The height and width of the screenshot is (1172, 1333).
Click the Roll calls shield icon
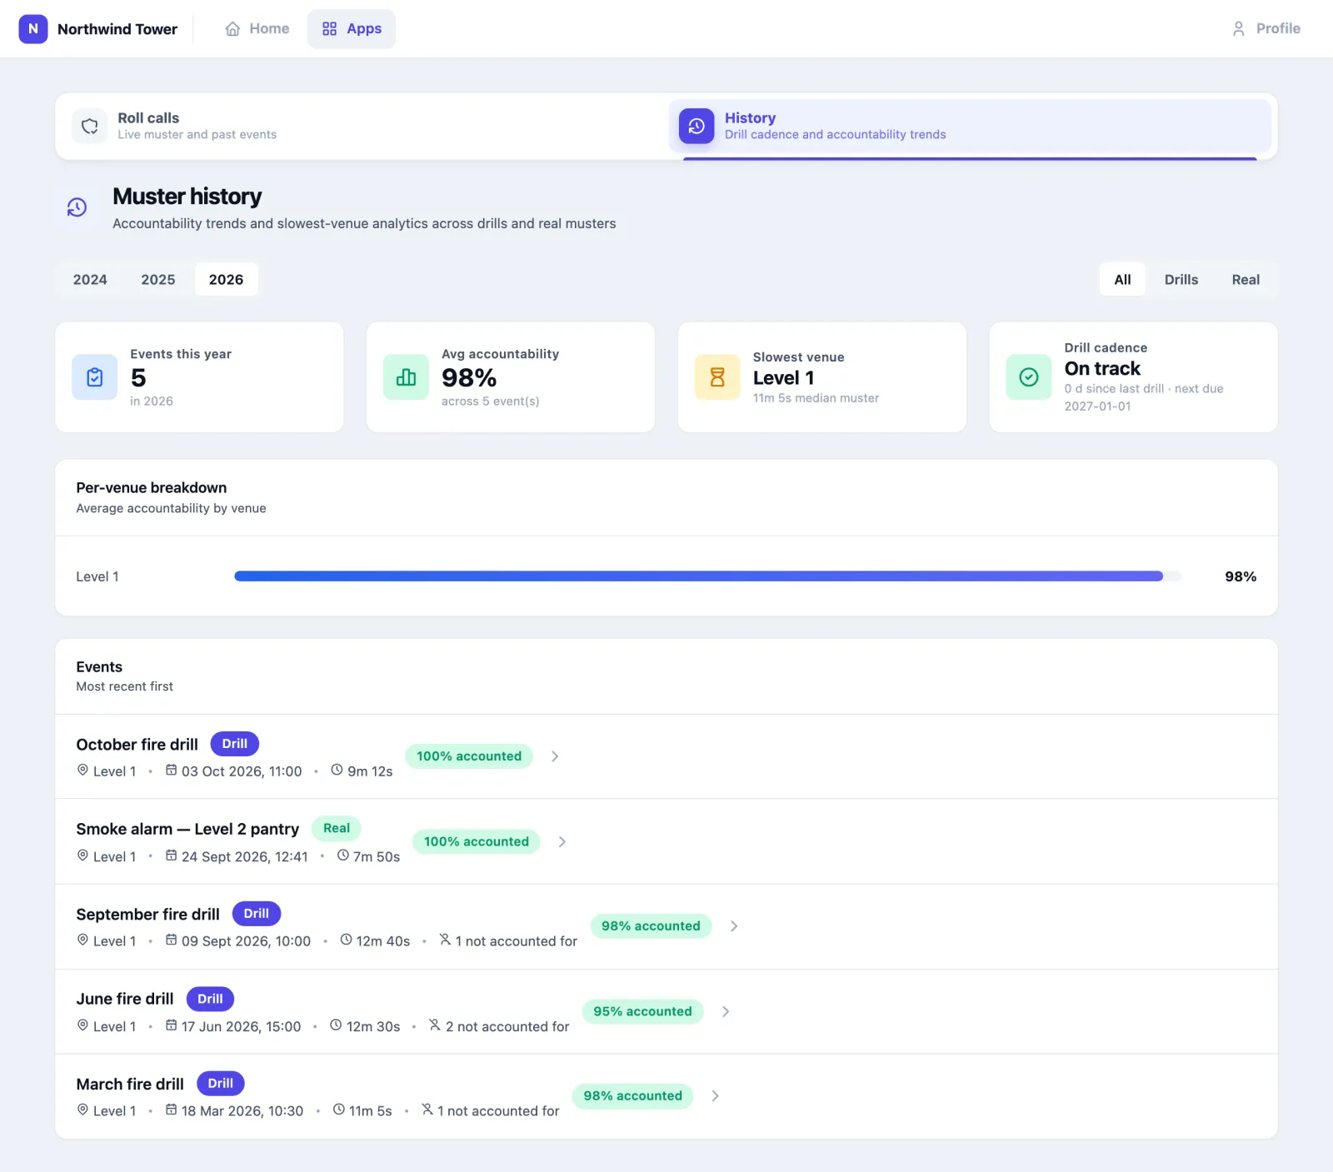pyautogui.click(x=90, y=126)
